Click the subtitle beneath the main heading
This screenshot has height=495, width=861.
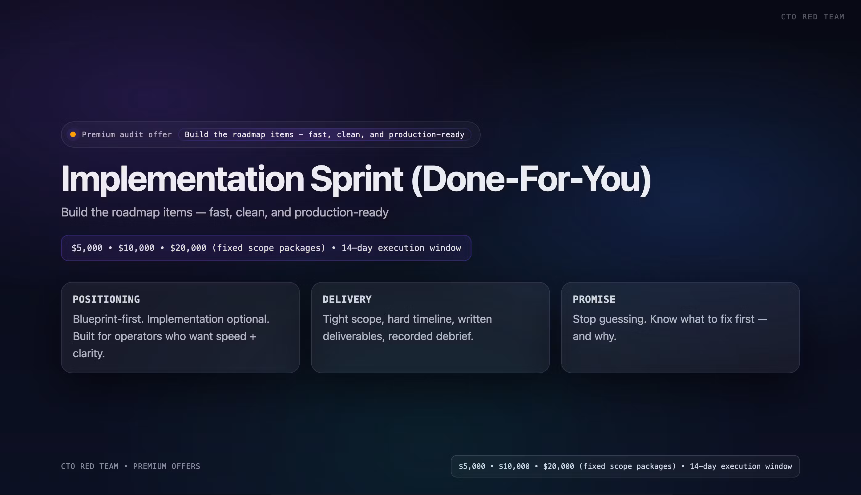(225, 212)
